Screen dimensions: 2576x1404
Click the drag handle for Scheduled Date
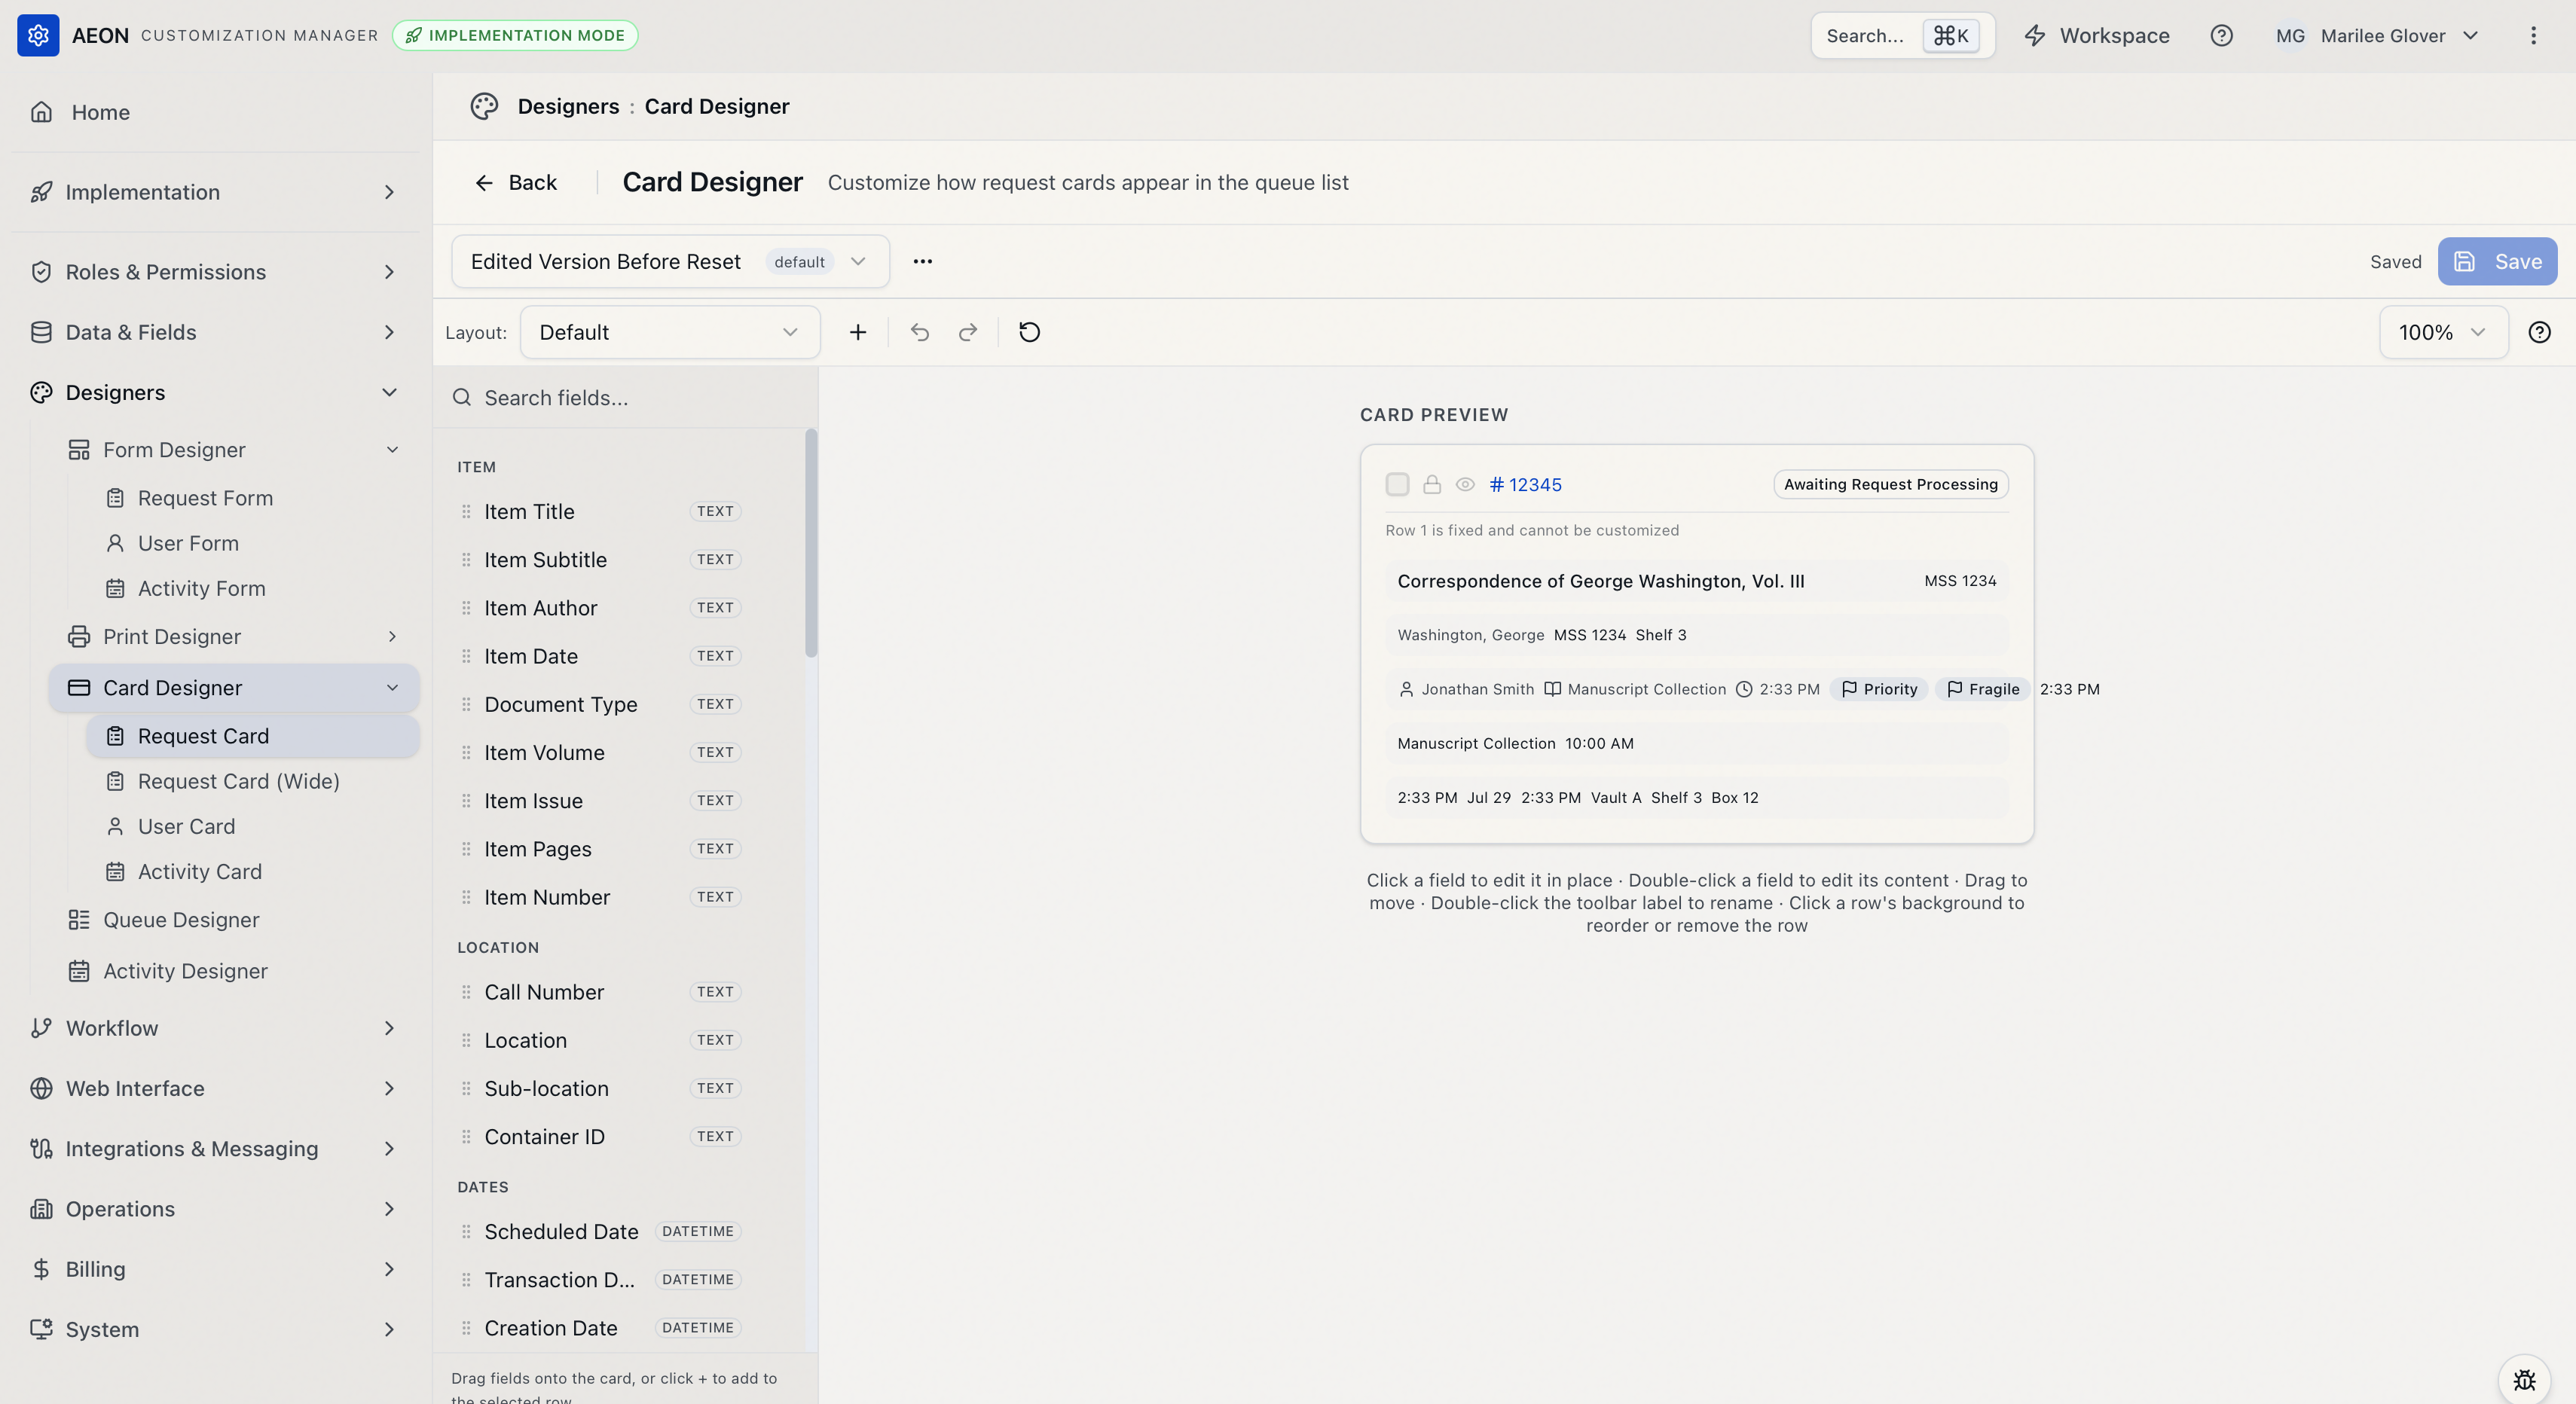click(466, 1231)
